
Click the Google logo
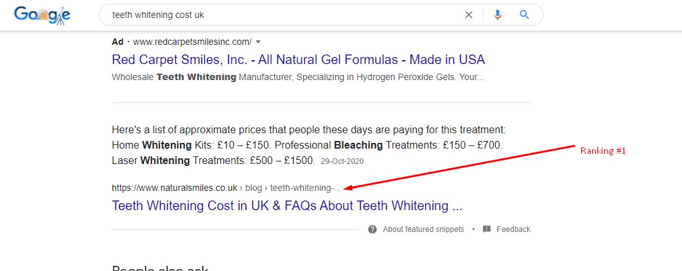(42, 14)
